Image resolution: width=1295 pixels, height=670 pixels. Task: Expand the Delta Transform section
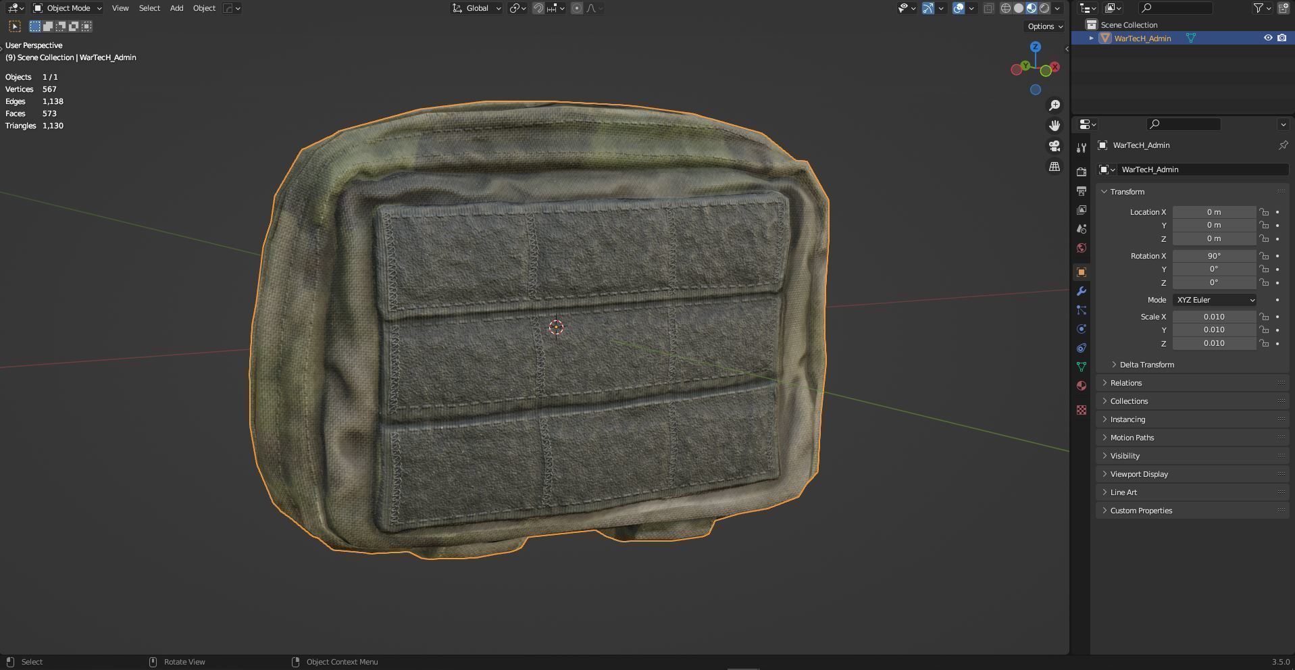[1147, 364]
